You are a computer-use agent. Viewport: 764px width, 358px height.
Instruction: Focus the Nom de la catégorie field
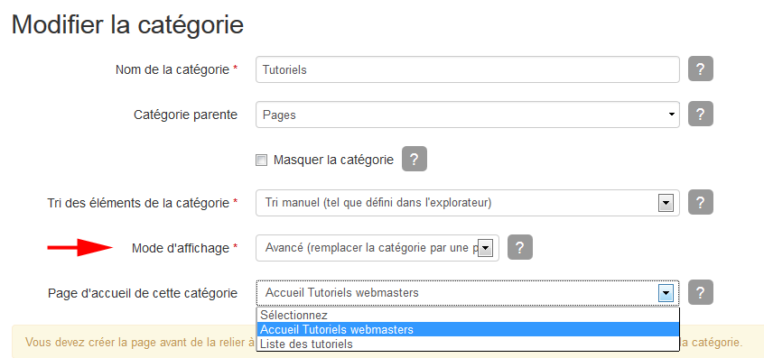tap(467, 69)
